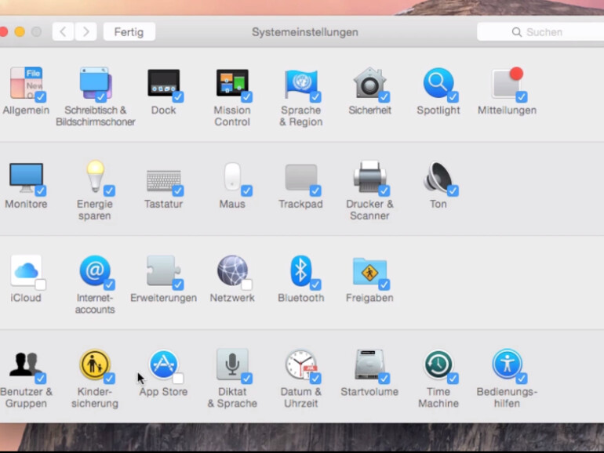Image resolution: width=604 pixels, height=453 pixels.
Task: Open the Tastatur keyboard icon
Action: [x=163, y=180]
